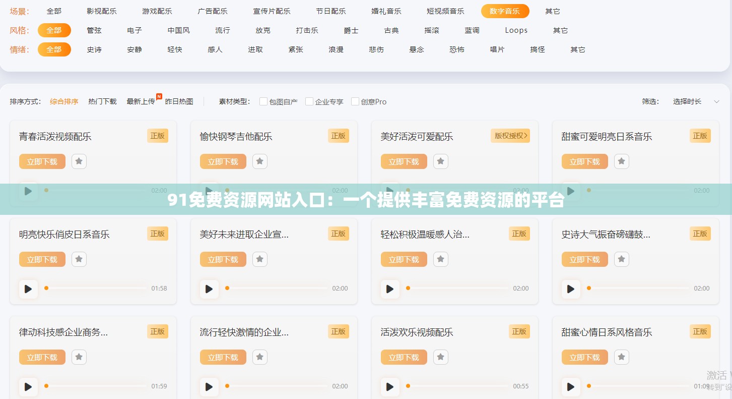Filter by 古典 style

(391, 30)
